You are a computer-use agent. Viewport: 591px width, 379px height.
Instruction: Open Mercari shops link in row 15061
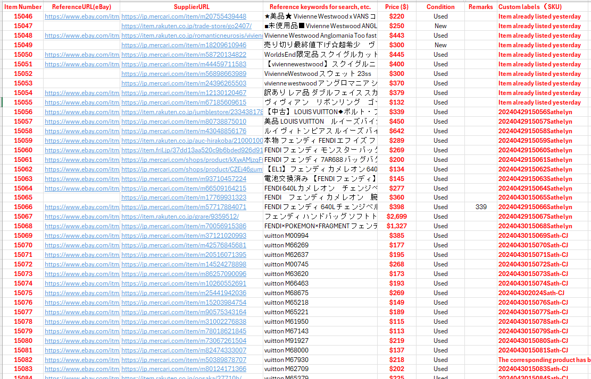click(x=192, y=160)
